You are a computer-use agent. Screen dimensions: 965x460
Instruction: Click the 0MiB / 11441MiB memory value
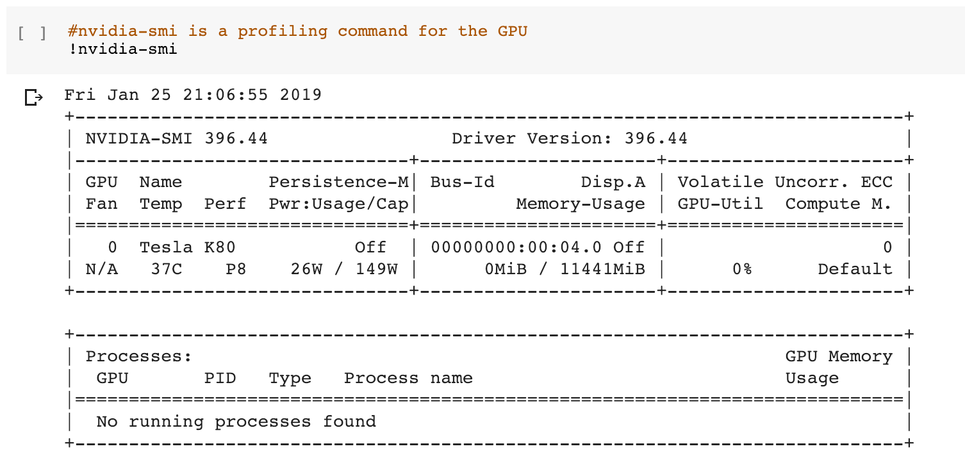point(565,269)
